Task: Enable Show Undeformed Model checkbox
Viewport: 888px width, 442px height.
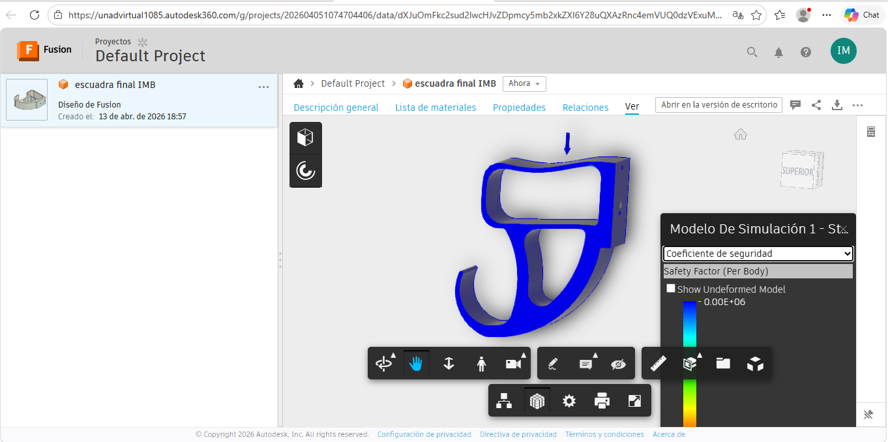Action: point(671,289)
